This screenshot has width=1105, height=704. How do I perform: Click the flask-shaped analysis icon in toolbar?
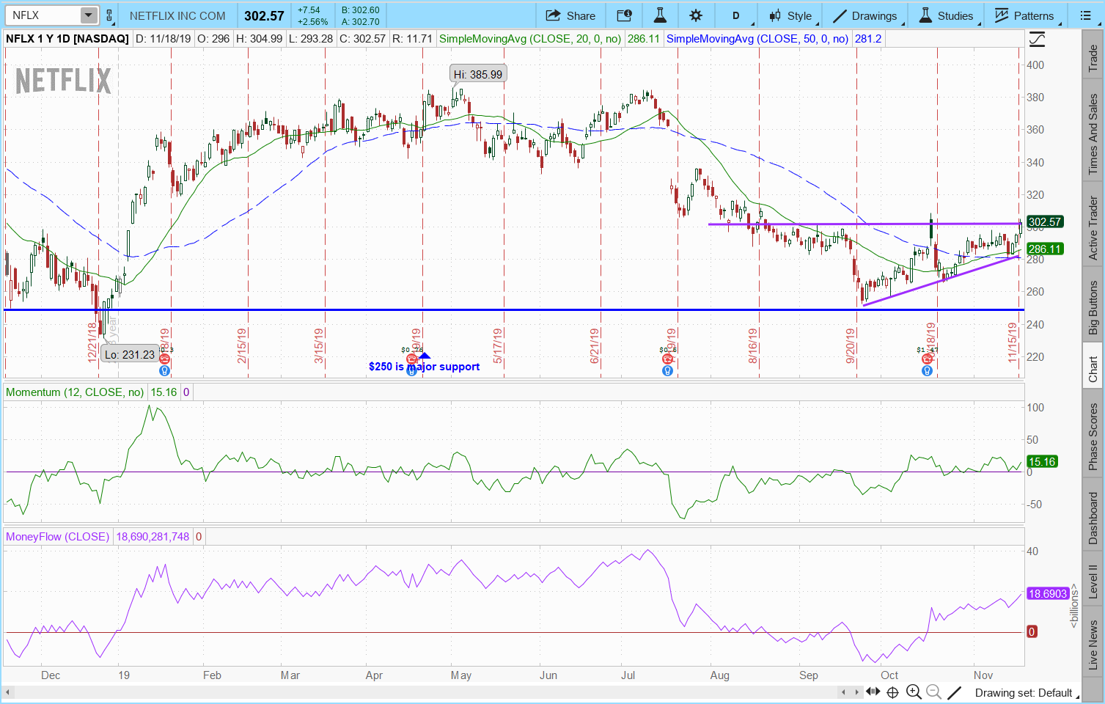click(660, 15)
